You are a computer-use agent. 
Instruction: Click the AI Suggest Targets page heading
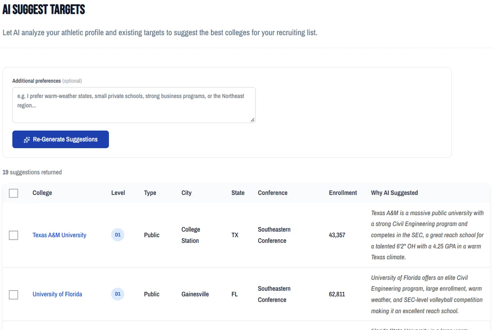click(44, 9)
